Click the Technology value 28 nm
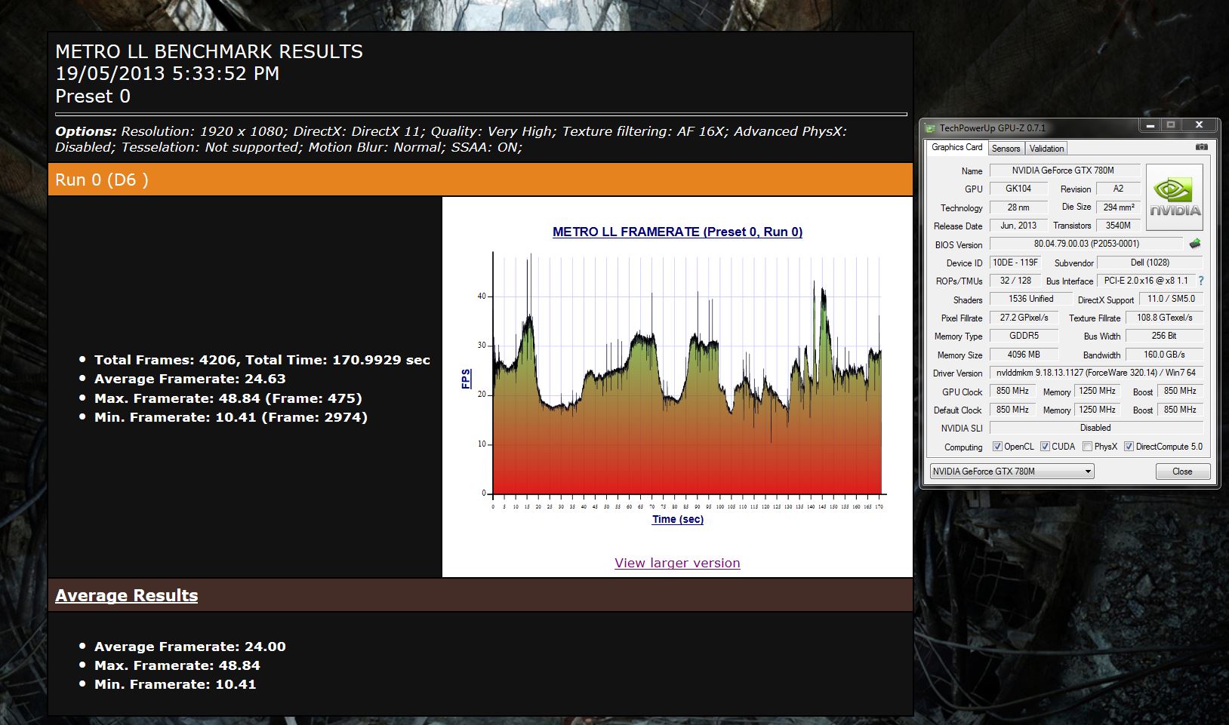 (x=1018, y=207)
